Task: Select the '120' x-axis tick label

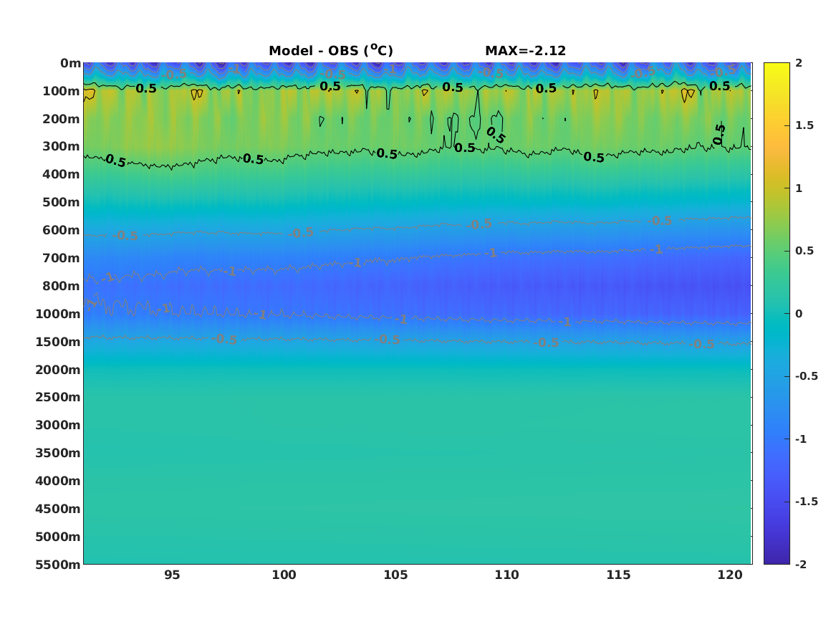Action: pos(730,575)
